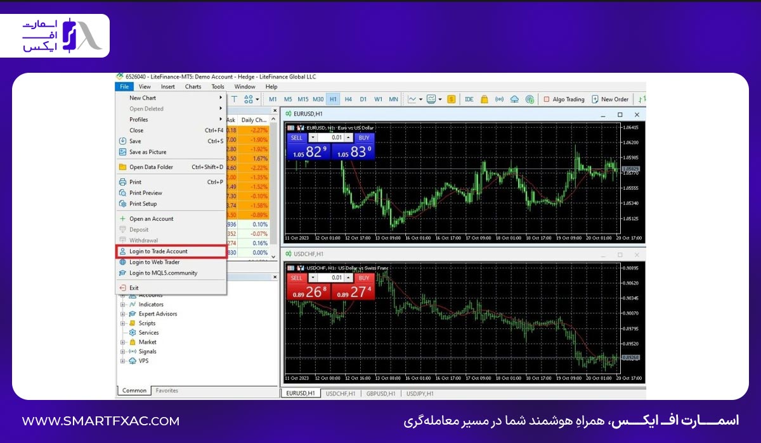Toggle the H1 timeframe button

333,99
